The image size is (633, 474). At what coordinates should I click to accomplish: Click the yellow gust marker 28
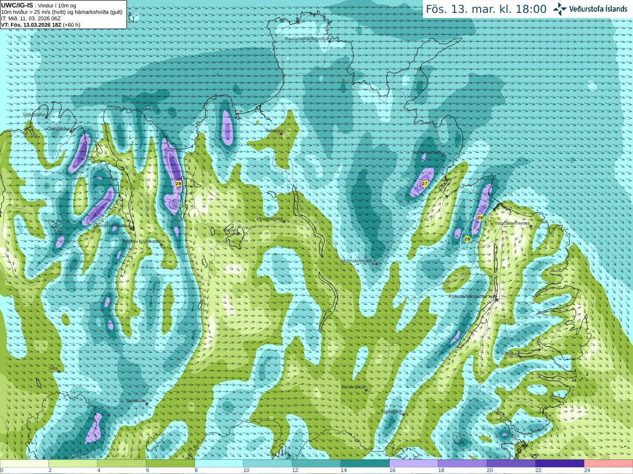[x=467, y=239]
